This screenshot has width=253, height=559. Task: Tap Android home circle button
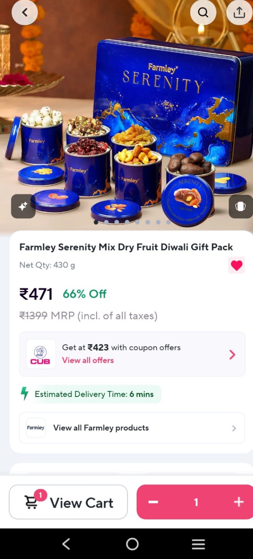(x=132, y=544)
